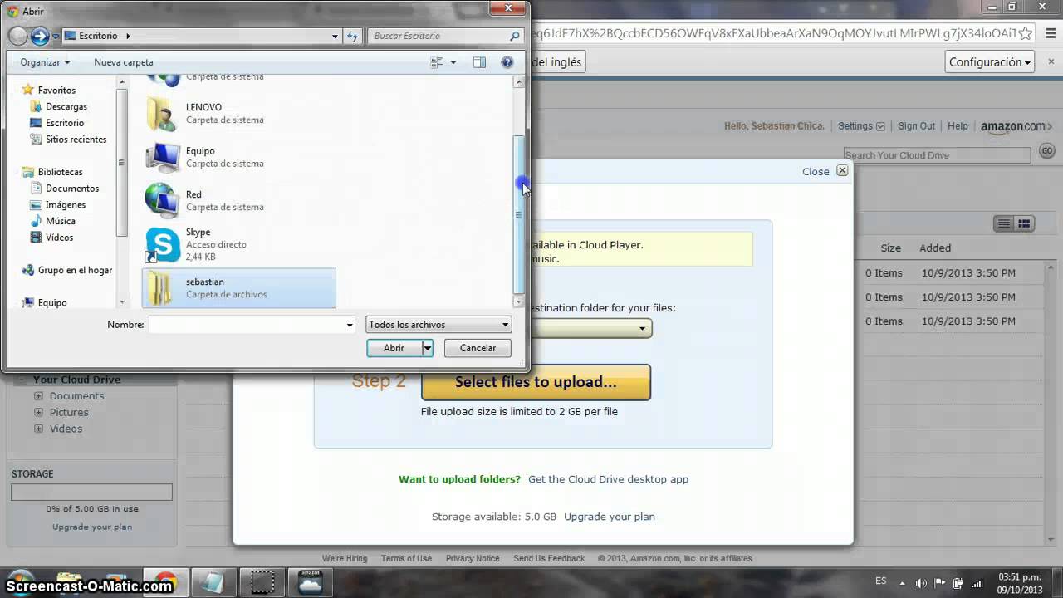Expand the Documents folder in Your Cloud Drive
This screenshot has height=598, width=1063.
pyautogui.click(x=38, y=396)
